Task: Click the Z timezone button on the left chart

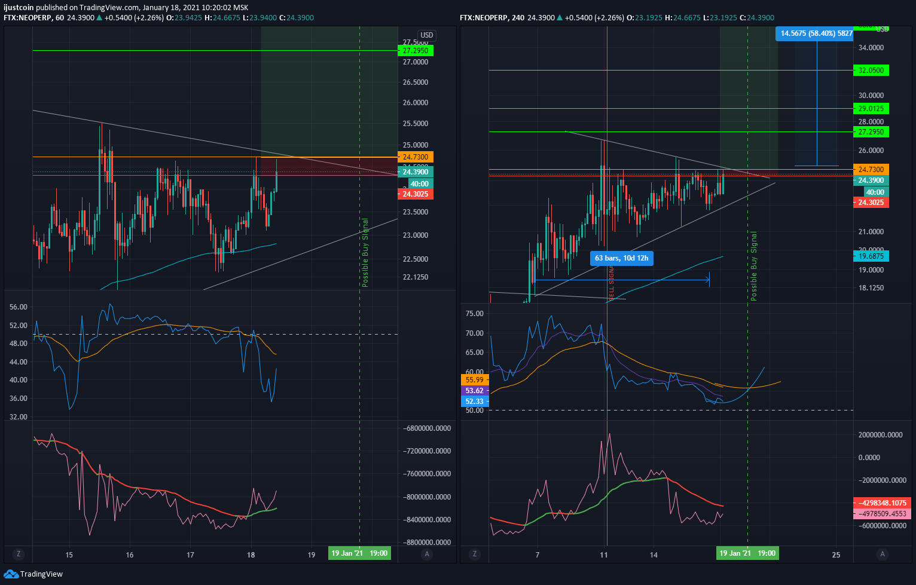Action: [x=19, y=554]
